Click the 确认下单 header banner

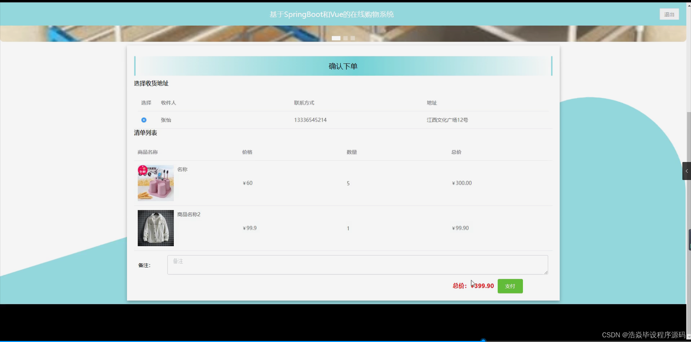(x=343, y=66)
